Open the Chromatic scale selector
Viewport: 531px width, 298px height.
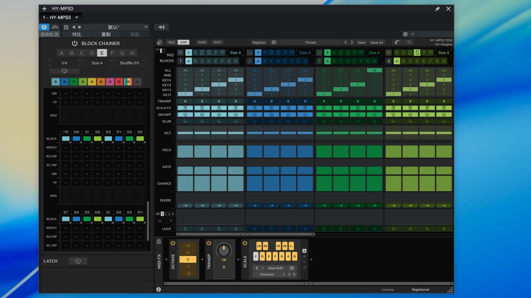[x=269, y=275]
